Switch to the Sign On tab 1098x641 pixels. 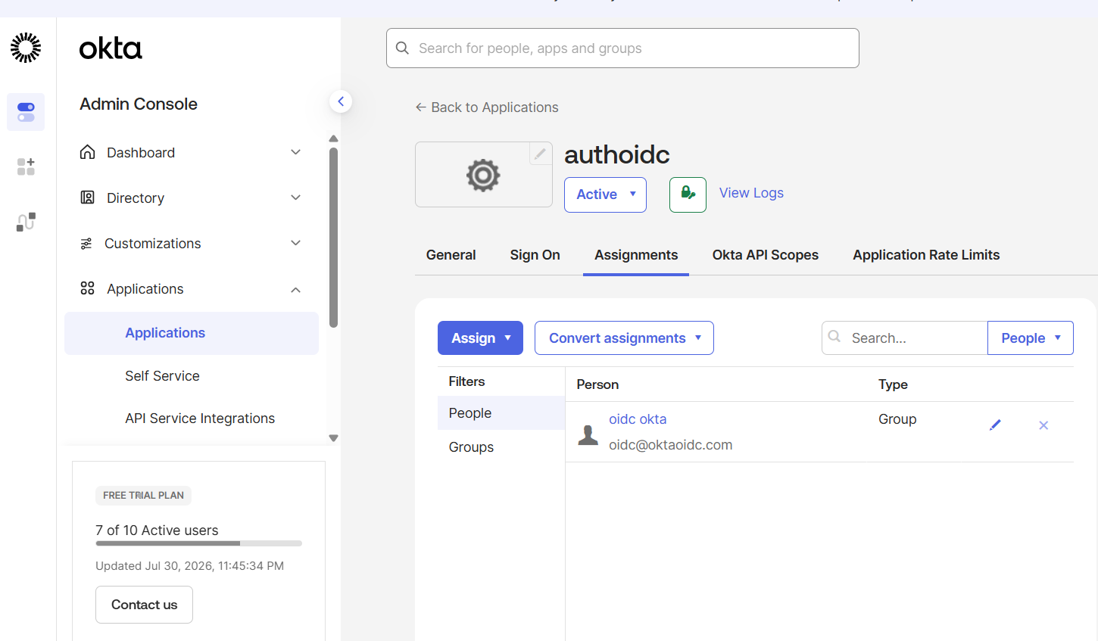click(535, 255)
